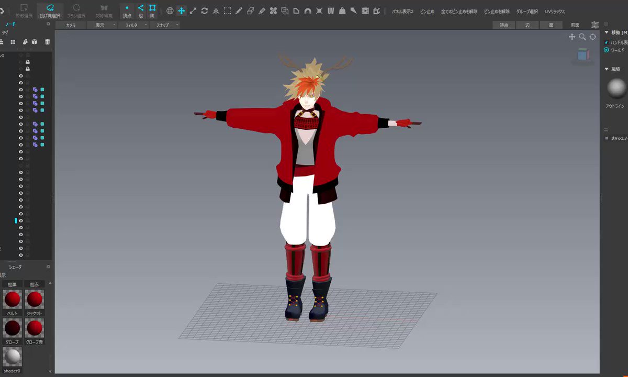Switch to the 服赤 shader tab
This screenshot has width=628, height=377.
[34, 284]
